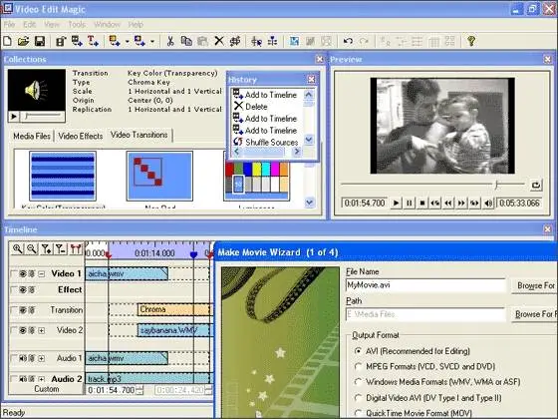Expand the Audio 1 track
The image size is (558, 419).
[42, 358]
